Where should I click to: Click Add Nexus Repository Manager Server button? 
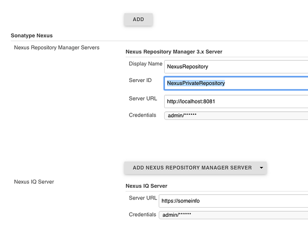[x=192, y=168]
